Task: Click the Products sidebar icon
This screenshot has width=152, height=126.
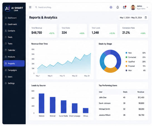Action: pyautogui.click(x=6, y=57)
